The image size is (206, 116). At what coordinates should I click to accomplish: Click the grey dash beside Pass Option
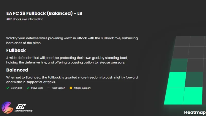tap(49, 88)
